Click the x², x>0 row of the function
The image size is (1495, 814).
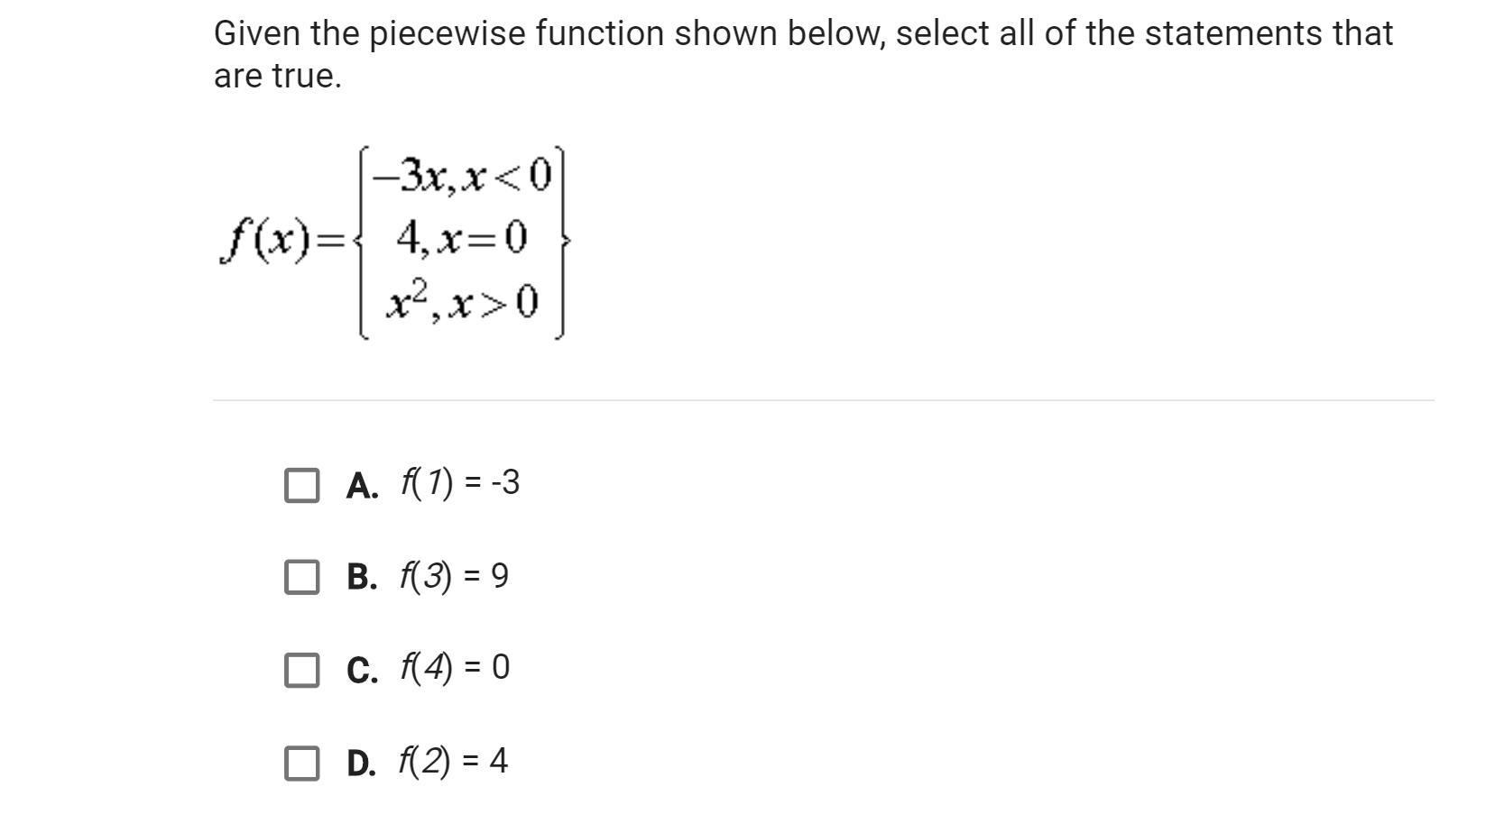(x=462, y=301)
